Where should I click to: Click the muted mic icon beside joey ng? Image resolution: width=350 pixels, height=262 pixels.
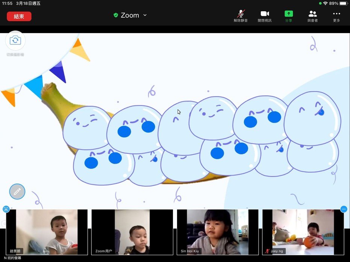267,251
